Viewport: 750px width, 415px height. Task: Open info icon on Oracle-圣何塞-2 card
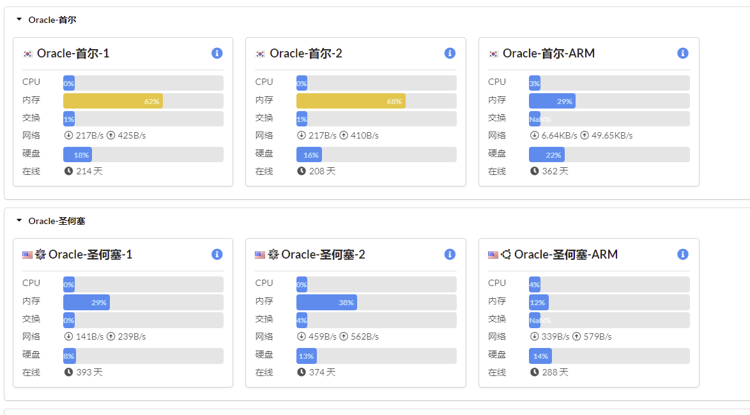450,254
